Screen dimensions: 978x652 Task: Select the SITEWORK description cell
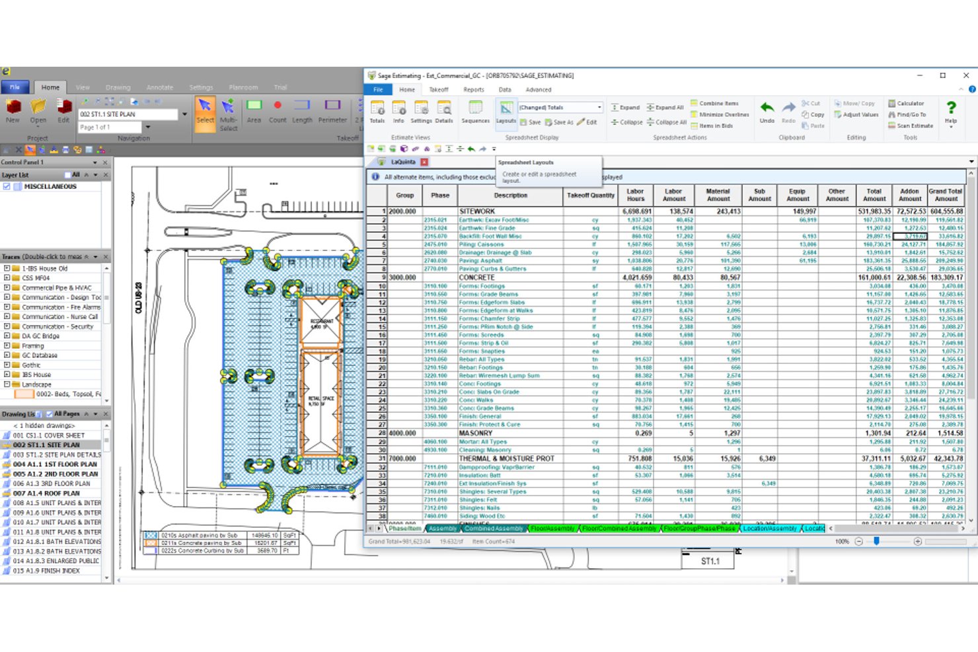pyautogui.click(x=510, y=211)
